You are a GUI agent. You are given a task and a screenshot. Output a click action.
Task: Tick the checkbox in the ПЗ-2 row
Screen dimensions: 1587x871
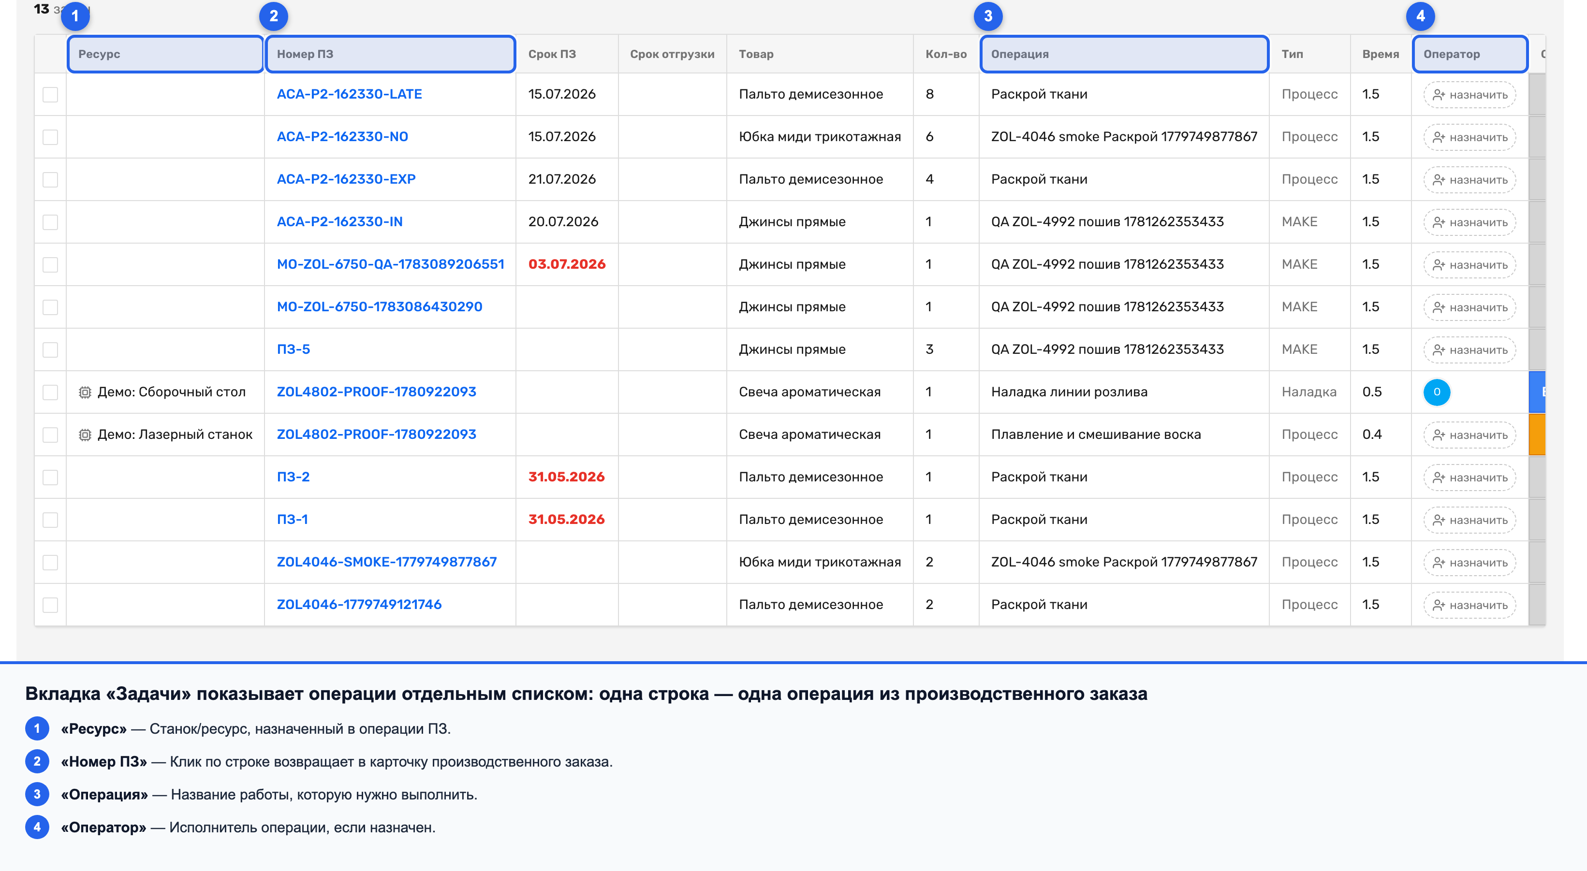point(50,478)
